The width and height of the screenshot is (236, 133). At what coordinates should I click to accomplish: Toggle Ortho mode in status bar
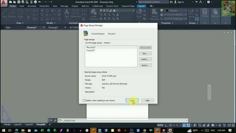[166, 125]
